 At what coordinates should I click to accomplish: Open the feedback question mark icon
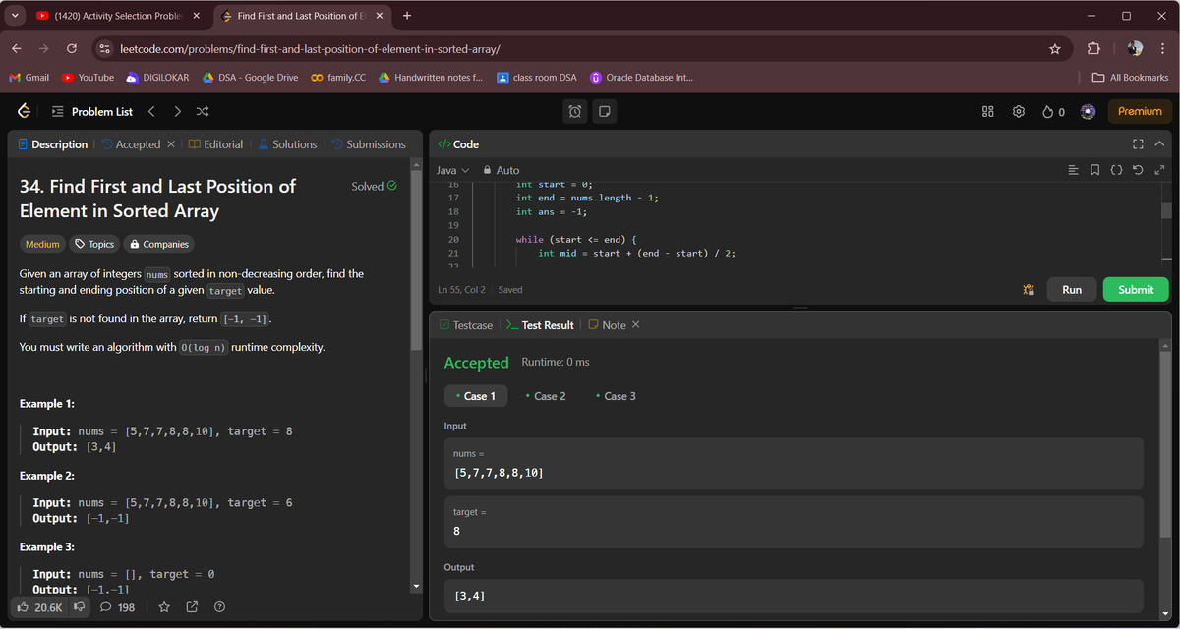220,607
